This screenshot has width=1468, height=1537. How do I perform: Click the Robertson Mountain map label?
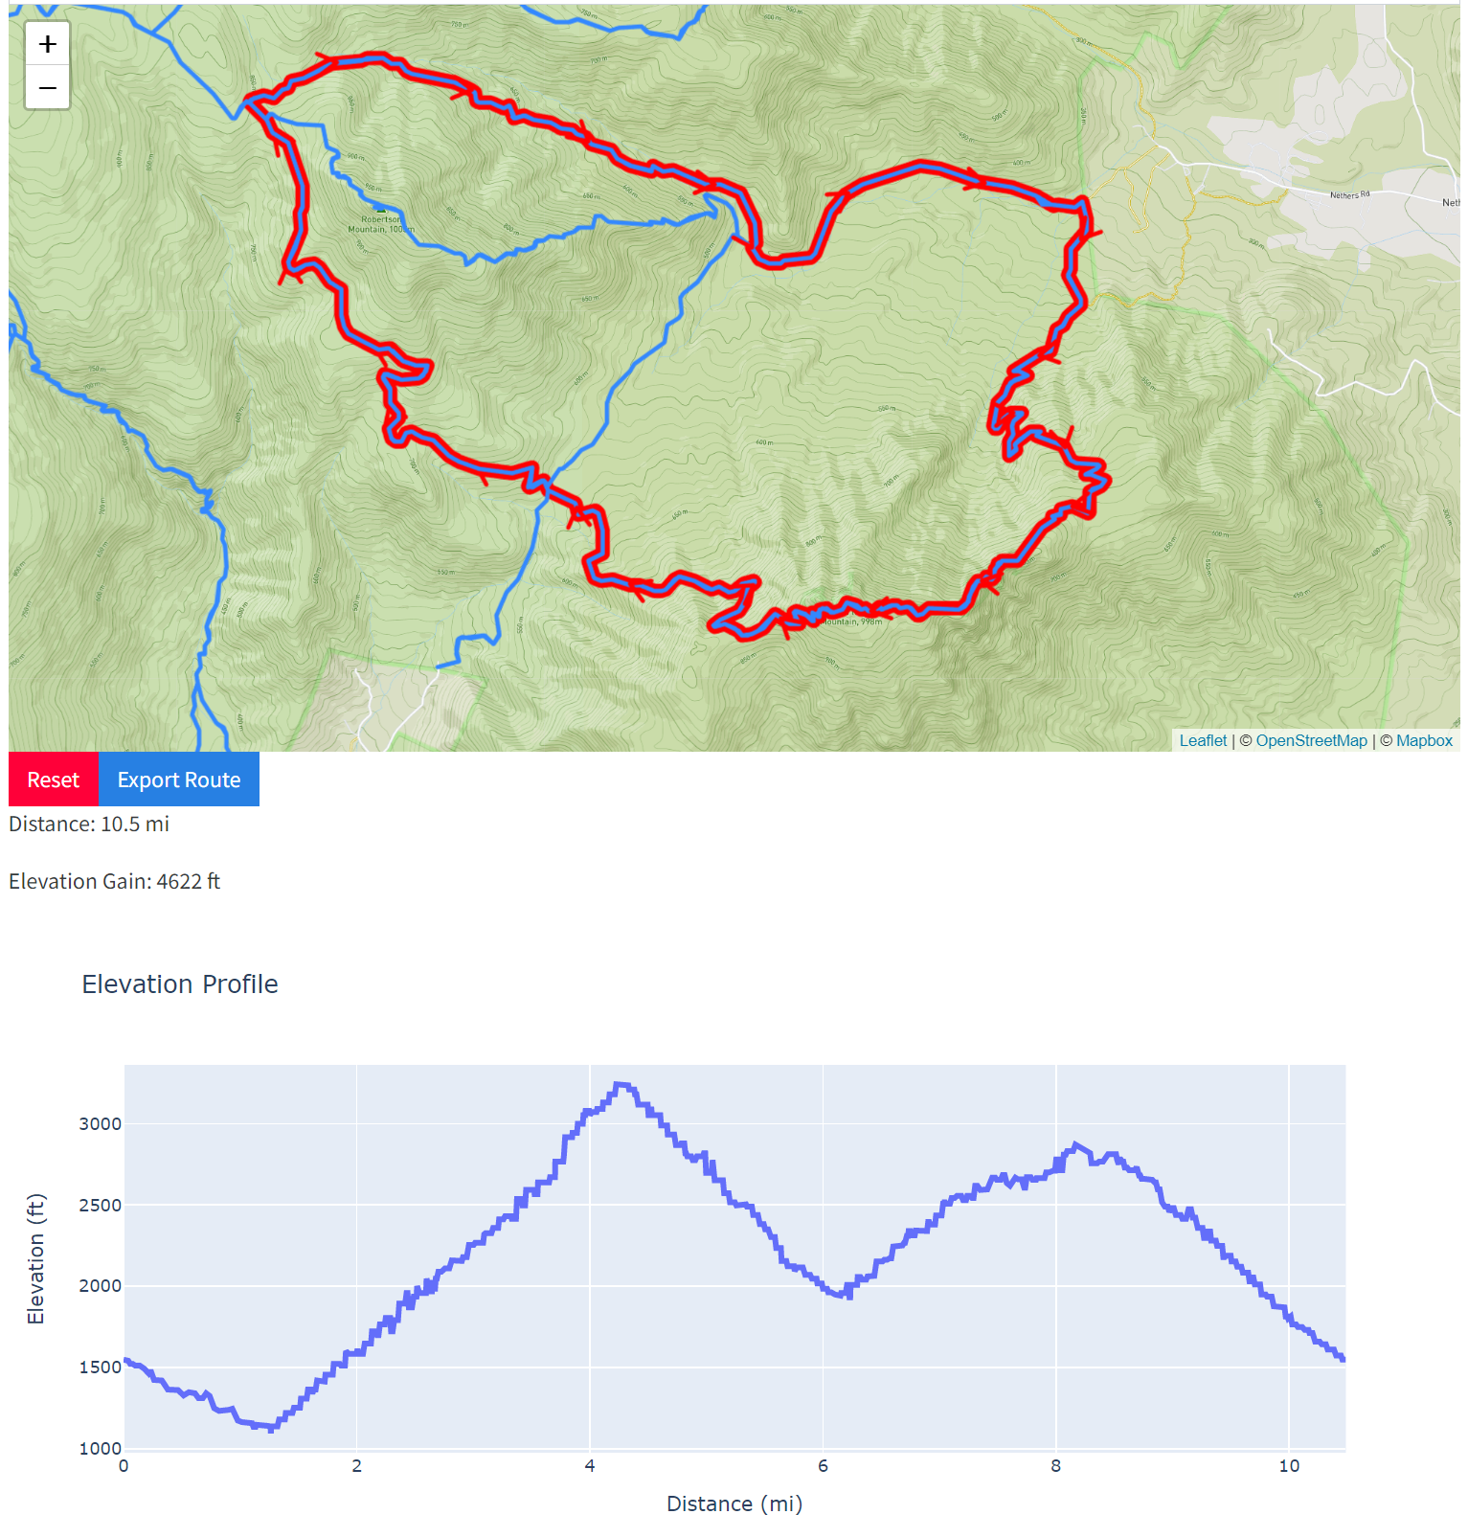pyautogui.click(x=380, y=225)
